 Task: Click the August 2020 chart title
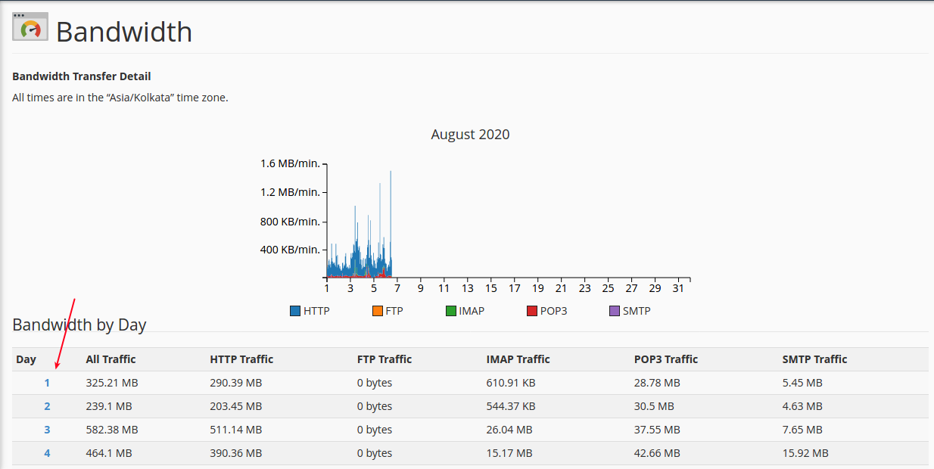click(x=470, y=135)
